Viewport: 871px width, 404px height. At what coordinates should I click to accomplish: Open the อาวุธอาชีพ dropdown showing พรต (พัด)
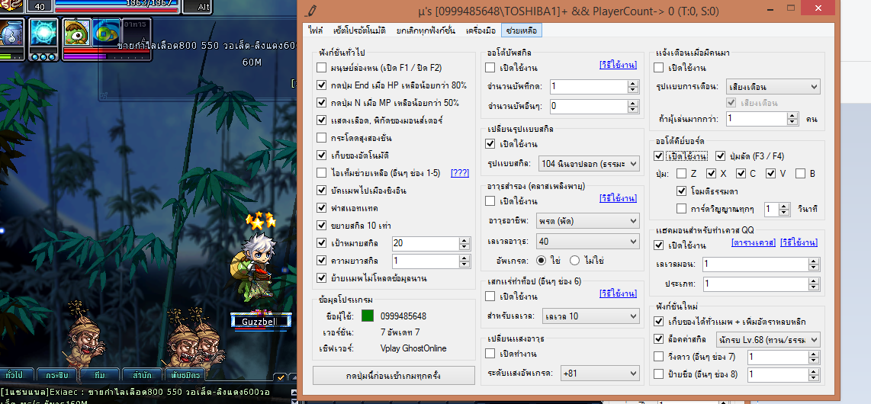[x=589, y=221]
